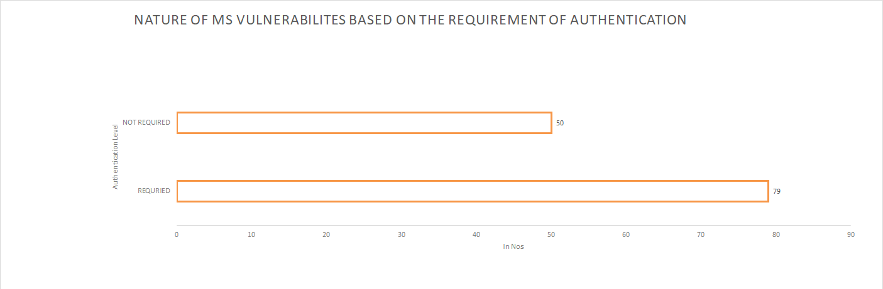Select the chart title text
Viewport: 883px width, 289px height.
coord(410,20)
